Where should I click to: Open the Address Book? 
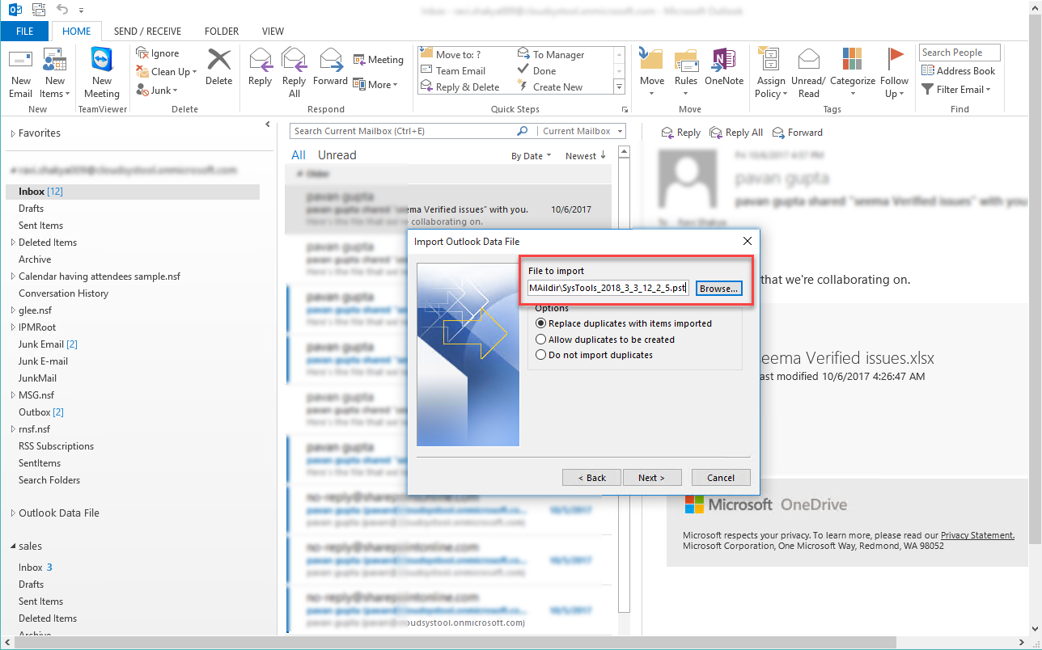[x=959, y=71]
